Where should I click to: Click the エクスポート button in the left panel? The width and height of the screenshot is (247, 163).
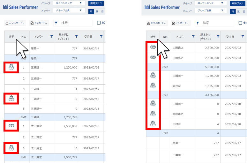(15, 23)
